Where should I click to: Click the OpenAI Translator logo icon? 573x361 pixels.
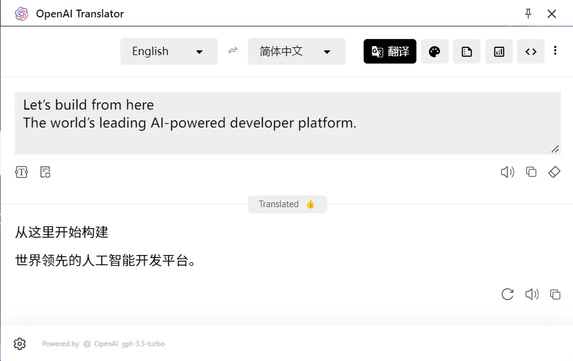coord(23,13)
